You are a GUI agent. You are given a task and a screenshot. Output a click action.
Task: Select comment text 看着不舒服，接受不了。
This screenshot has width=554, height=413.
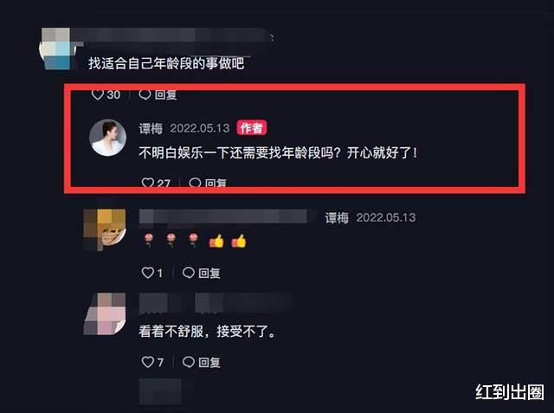[207, 332]
